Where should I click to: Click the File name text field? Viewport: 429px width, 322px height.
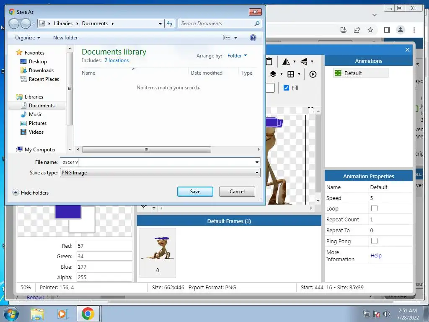point(157,162)
